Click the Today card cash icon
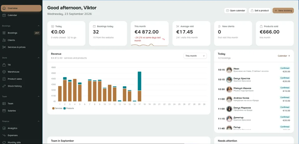The height and width of the screenshot is (144, 299). click(52, 26)
